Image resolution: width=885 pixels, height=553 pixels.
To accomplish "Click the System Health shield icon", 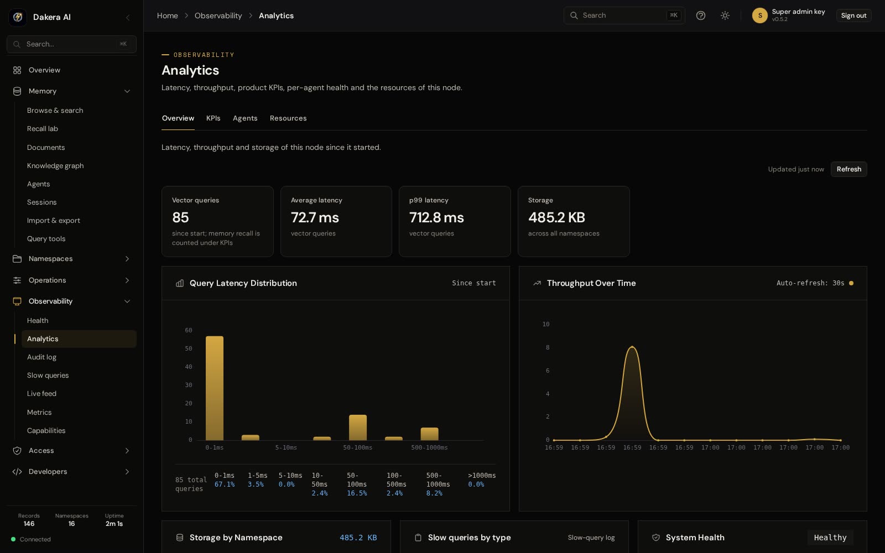I will coord(656,538).
